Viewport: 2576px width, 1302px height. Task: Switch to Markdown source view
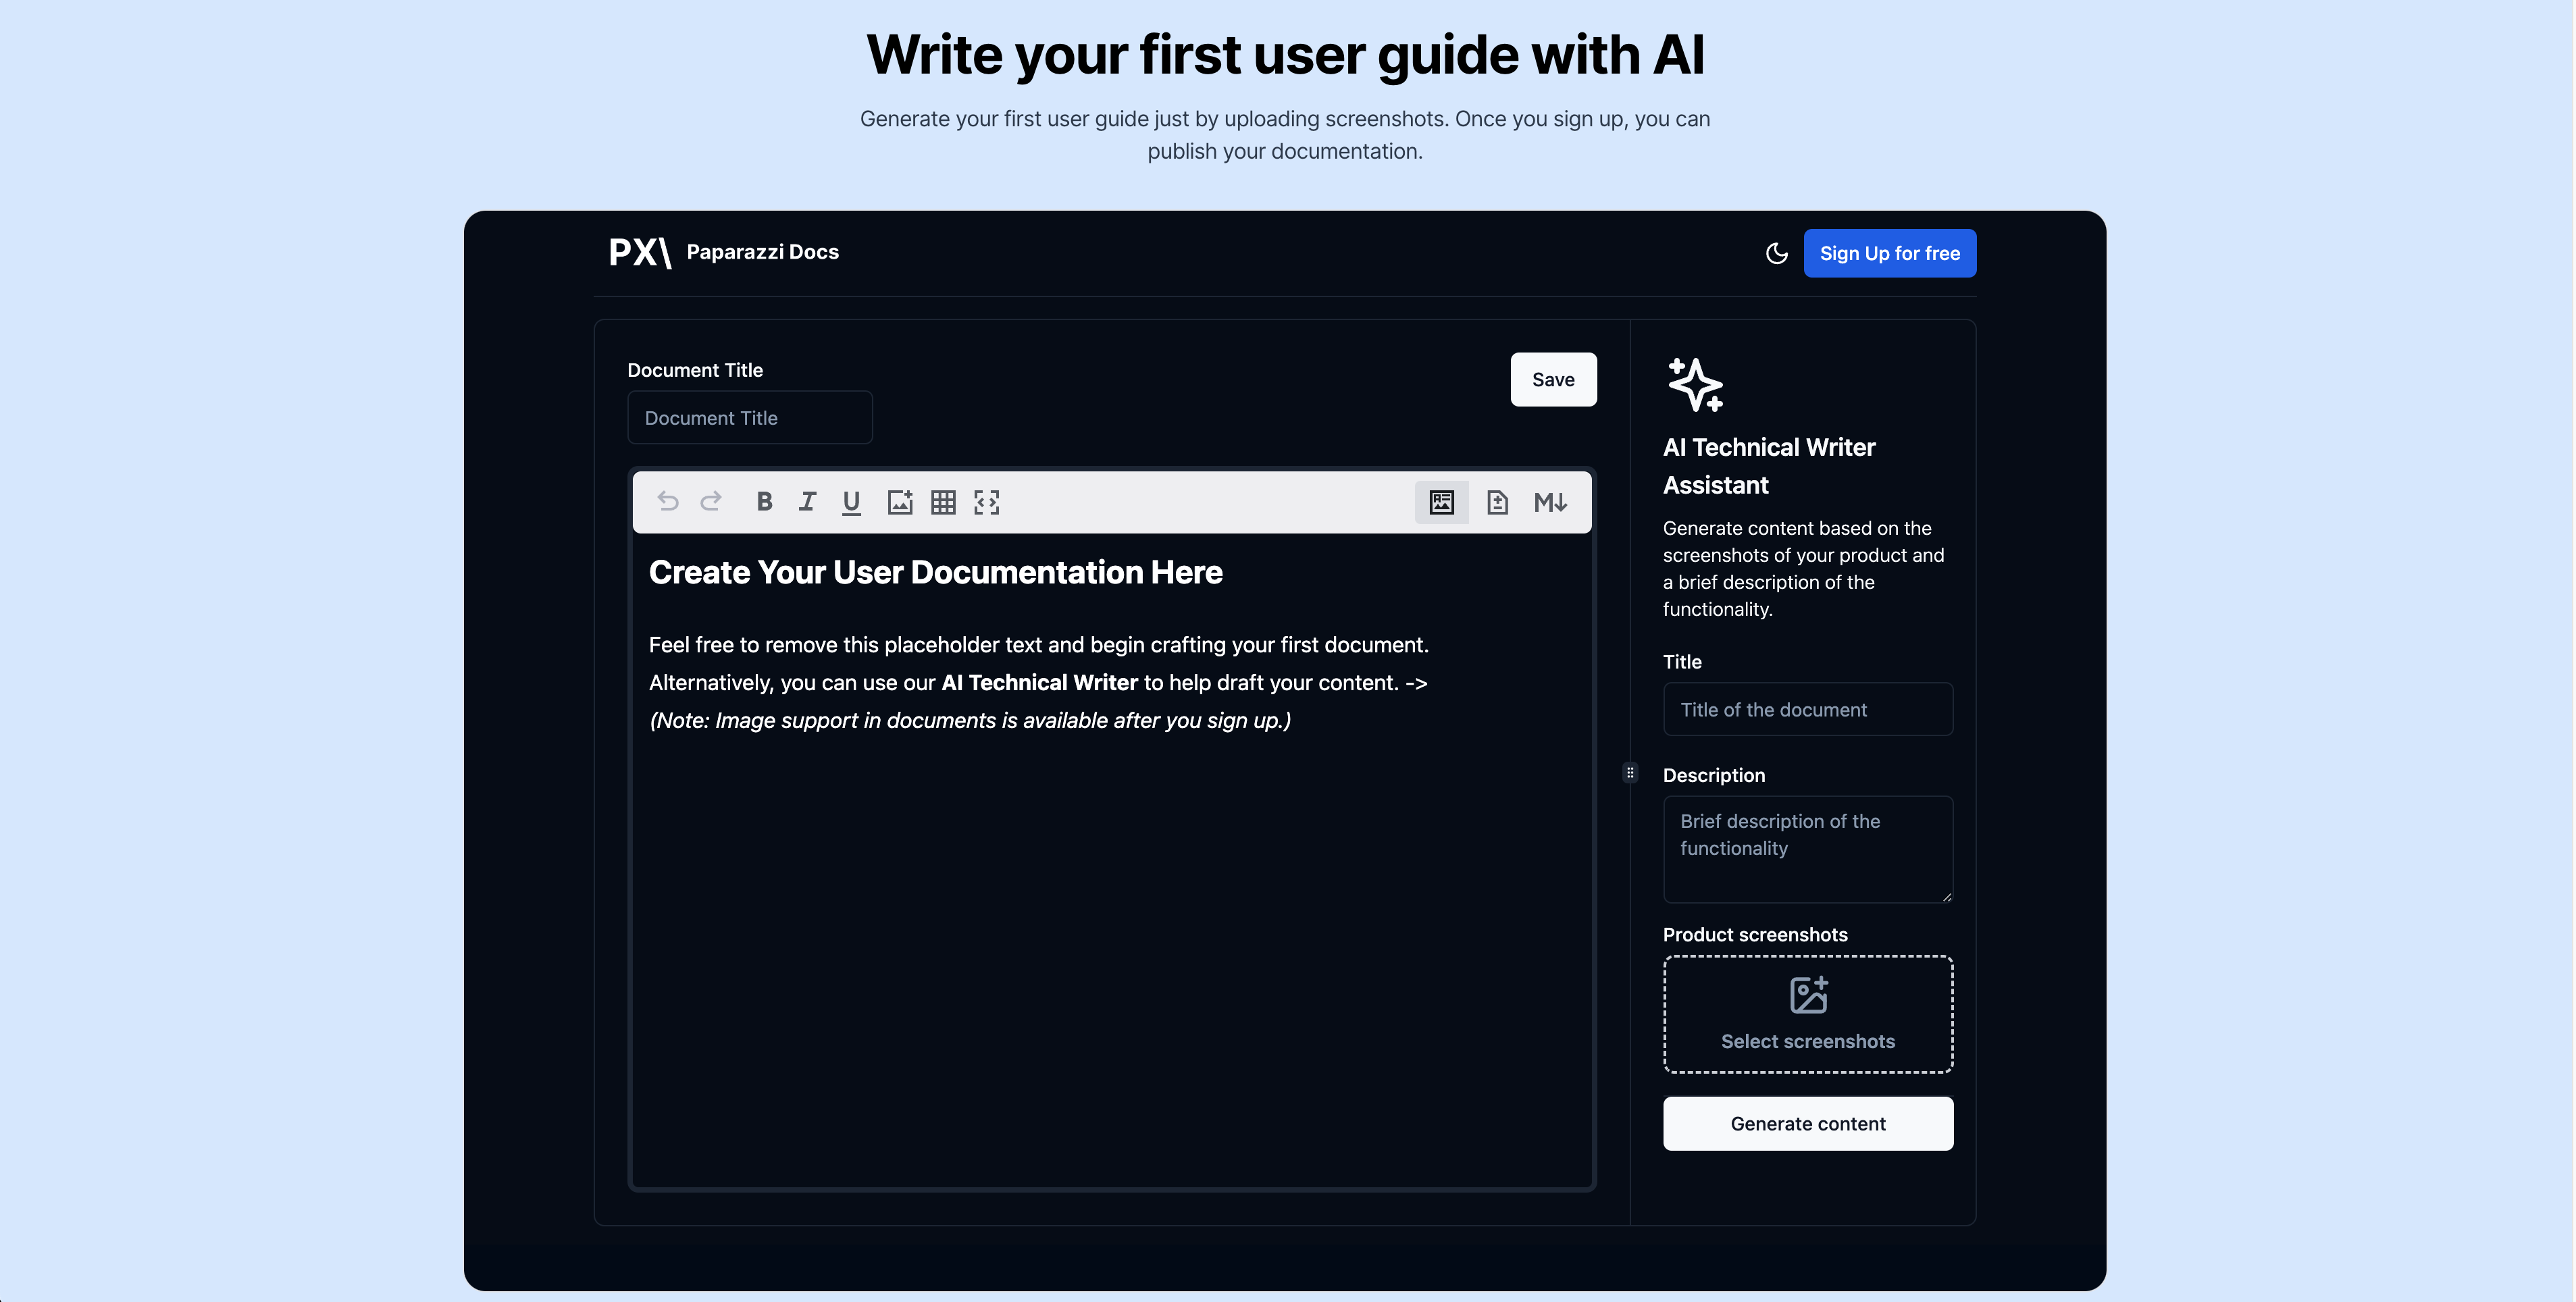1550,502
